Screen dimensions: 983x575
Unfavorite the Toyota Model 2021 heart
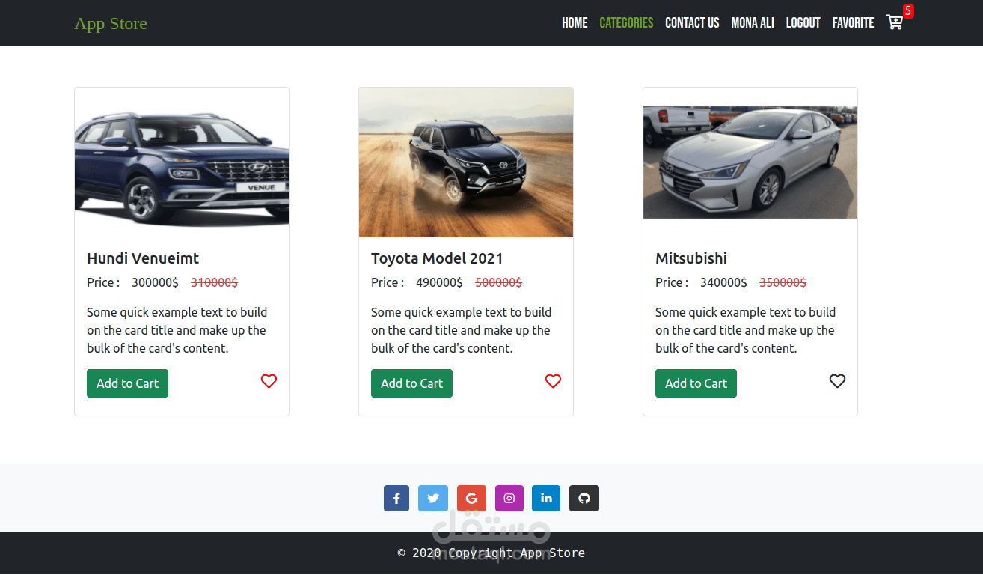553,381
